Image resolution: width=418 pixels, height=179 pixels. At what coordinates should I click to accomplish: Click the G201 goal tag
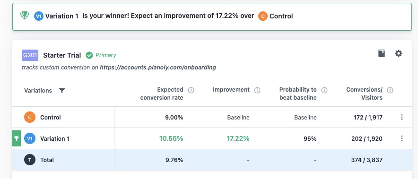coord(30,55)
